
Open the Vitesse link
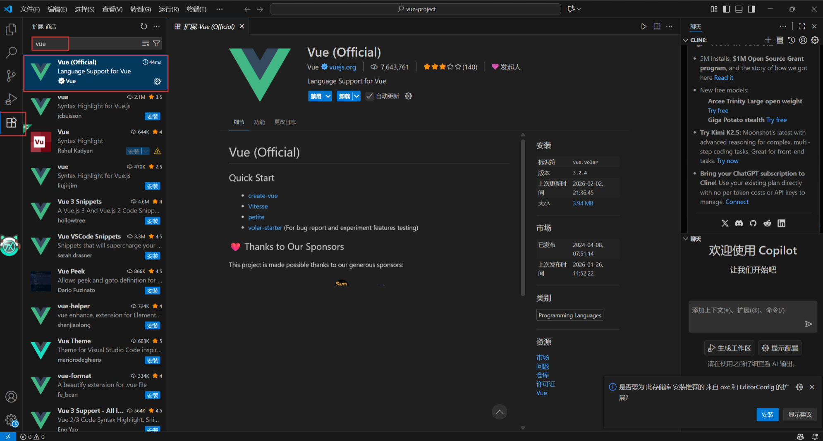tap(258, 206)
